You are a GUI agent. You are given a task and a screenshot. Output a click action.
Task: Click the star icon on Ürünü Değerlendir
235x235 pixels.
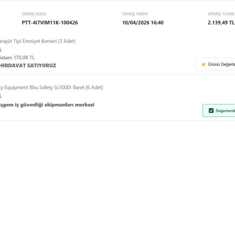[x=203, y=64]
